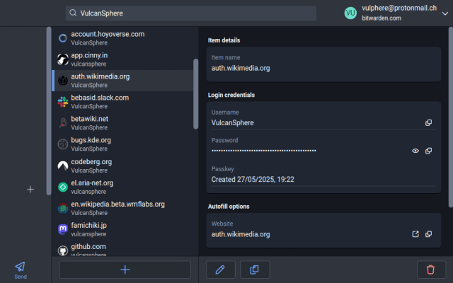Open famichiki.jp login item

point(122,229)
